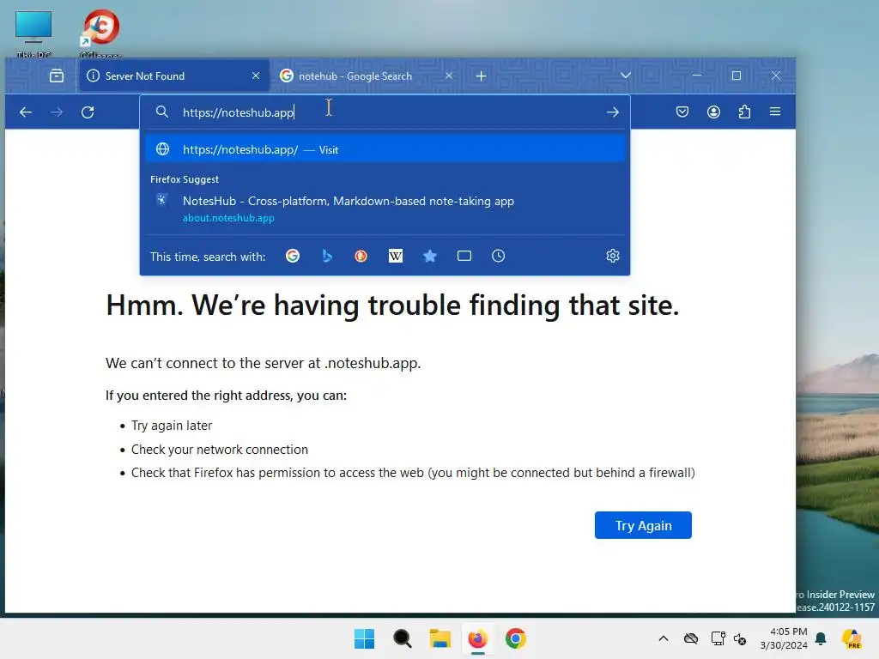Maximize the Firefox window
This screenshot has width=879, height=659.
737,76
